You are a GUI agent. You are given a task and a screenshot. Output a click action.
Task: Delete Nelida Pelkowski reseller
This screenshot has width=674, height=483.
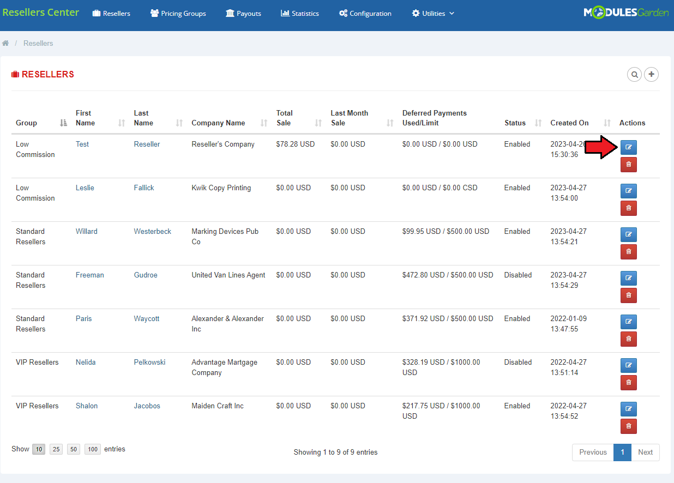pos(629,383)
